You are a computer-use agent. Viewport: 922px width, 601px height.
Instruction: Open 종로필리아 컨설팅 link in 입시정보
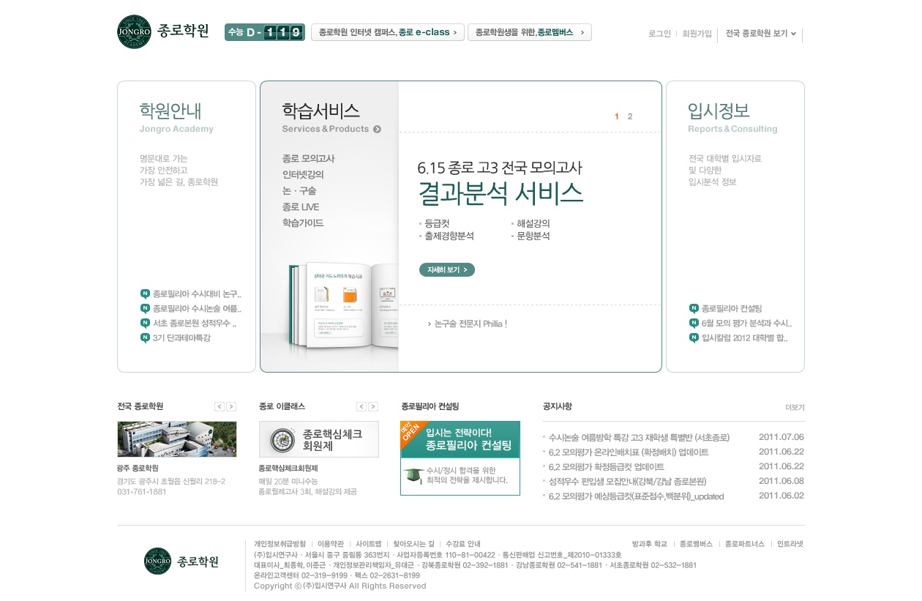(732, 309)
